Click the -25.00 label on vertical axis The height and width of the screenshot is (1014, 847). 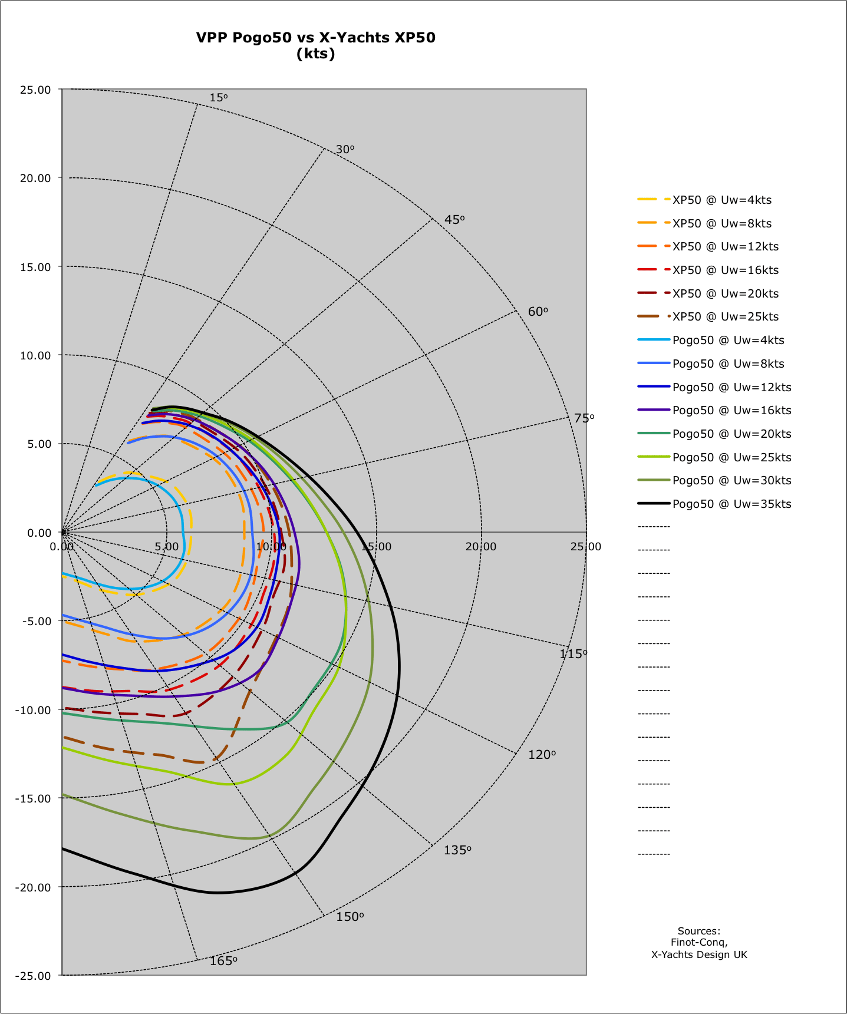pyautogui.click(x=34, y=976)
